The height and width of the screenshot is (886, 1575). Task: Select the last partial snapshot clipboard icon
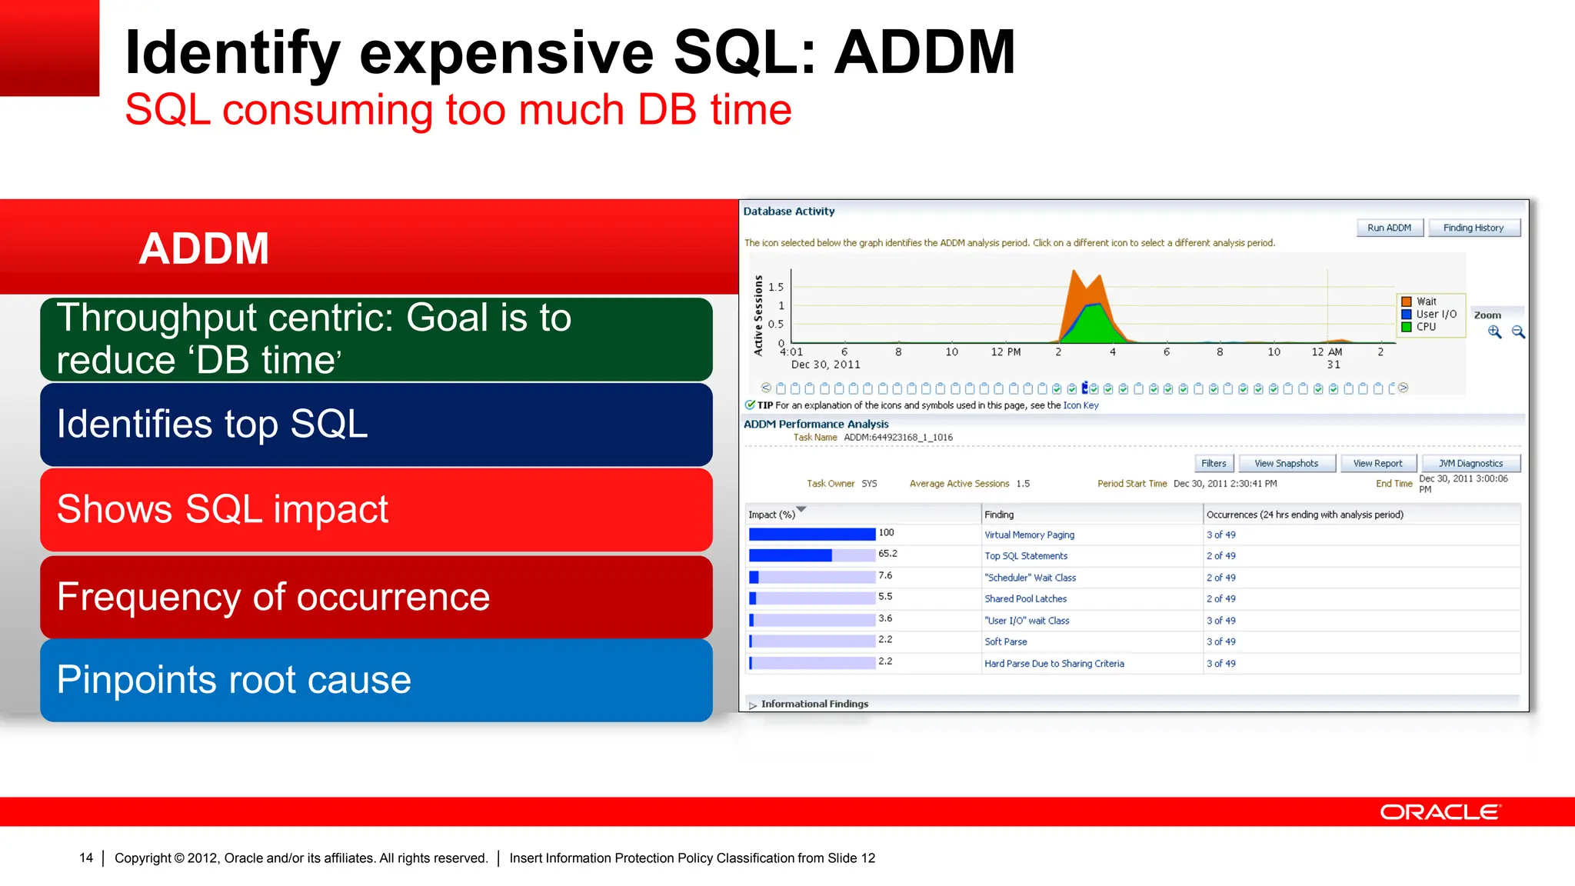click(x=1392, y=388)
